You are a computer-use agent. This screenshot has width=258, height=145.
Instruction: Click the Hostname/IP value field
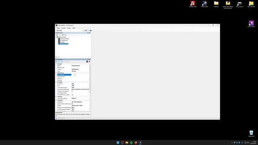(80, 75)
